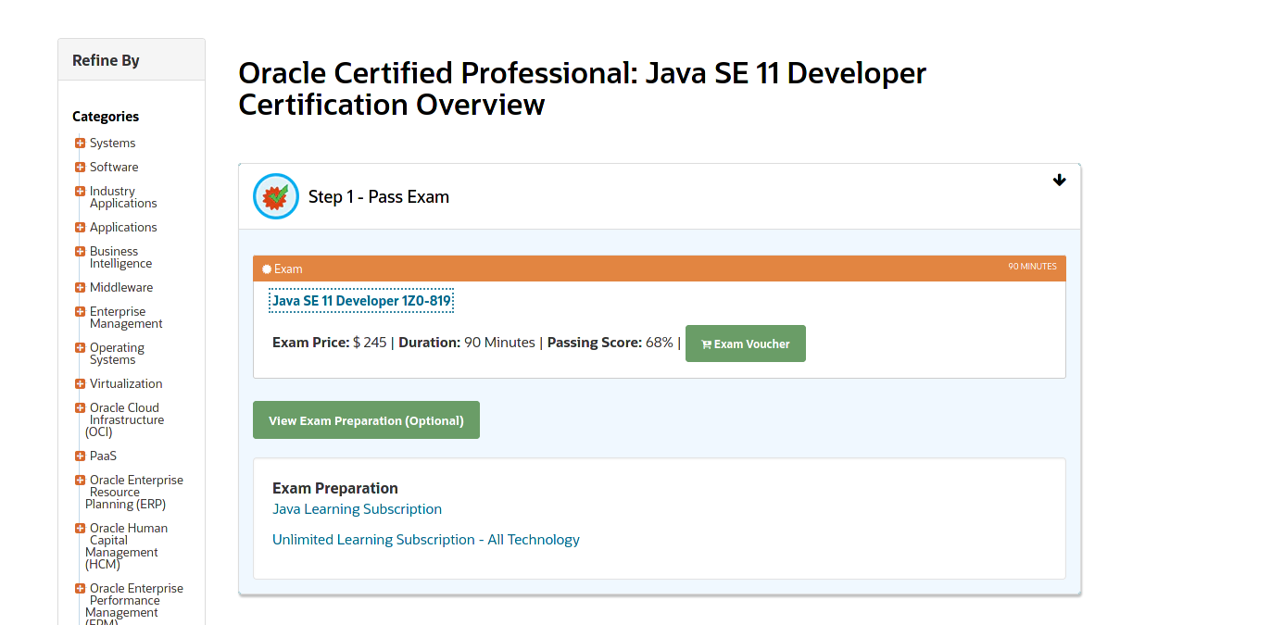The height and width of the screenshot is (625, 1271).
Task: Click the Step 1 certification badge icon
Action: (276, 196)
